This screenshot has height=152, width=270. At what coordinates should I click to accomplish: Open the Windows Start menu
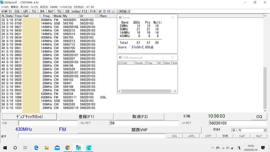click(5, 148)
